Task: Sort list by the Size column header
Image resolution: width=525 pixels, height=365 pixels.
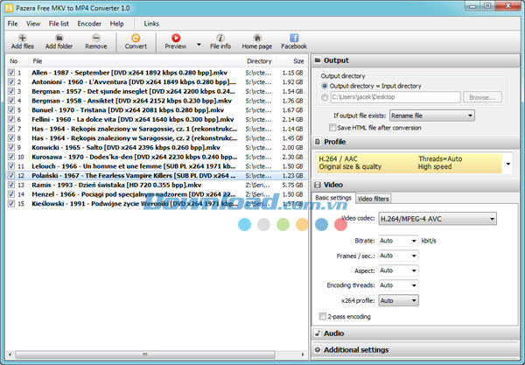Action: point(291,61)
